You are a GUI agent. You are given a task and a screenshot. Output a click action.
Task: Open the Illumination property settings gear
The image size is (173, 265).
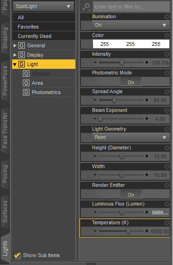pyautogui.click(x=167, y=17)
